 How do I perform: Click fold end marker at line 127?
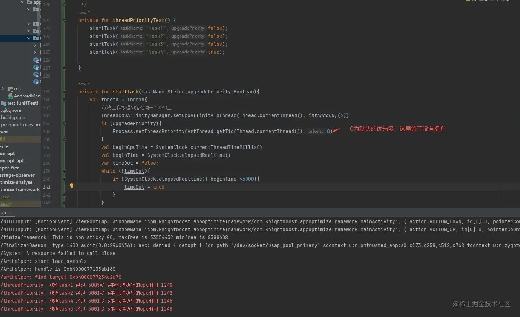(x=65, y=68)
